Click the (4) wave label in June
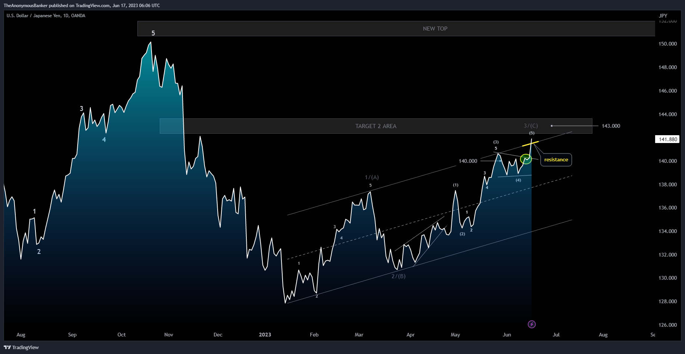 [518, 180]
